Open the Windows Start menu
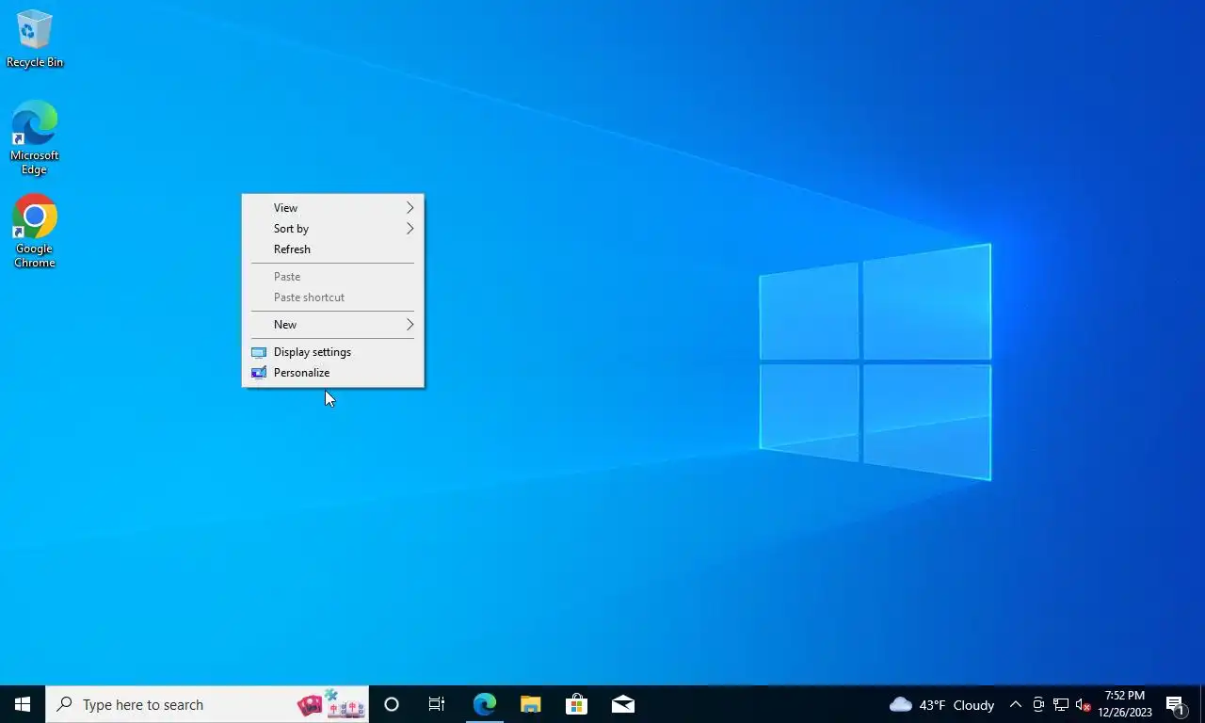1205x723 pixels. (x=23, y=704)
